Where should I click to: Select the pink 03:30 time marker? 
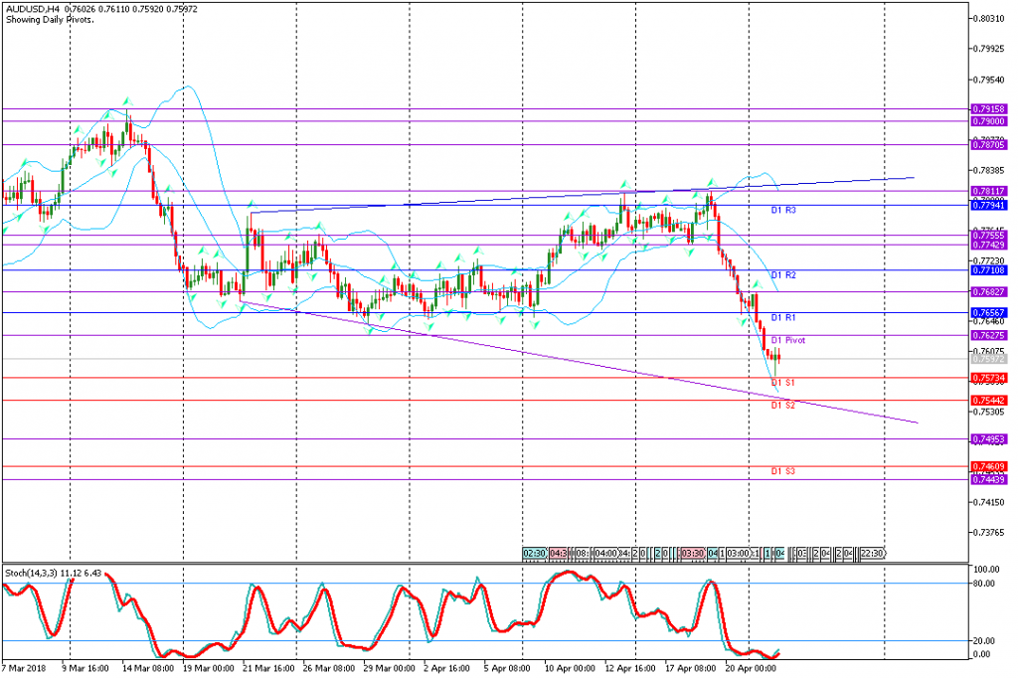692,553
